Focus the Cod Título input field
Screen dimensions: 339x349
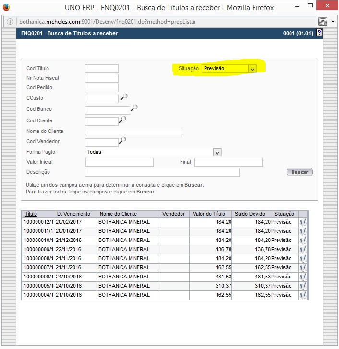coord(101,69)
